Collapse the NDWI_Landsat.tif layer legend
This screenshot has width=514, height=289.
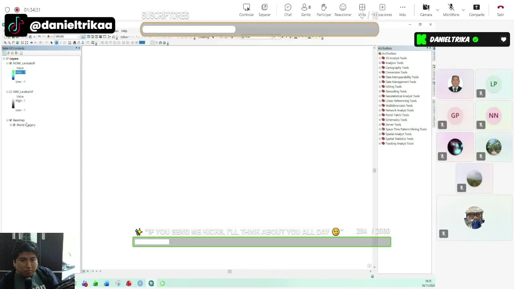(x=7, y=63)
